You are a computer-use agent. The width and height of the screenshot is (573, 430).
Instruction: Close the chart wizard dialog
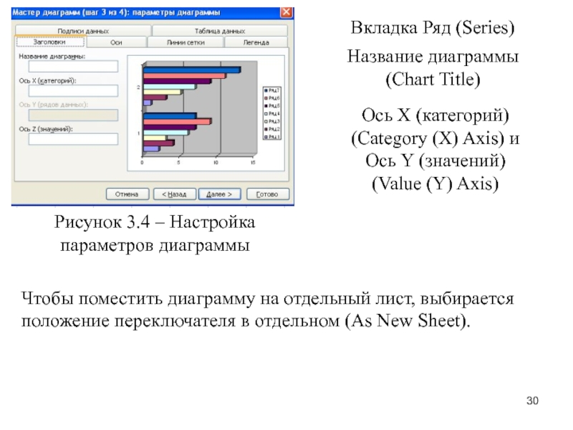(x=286, y=13)
